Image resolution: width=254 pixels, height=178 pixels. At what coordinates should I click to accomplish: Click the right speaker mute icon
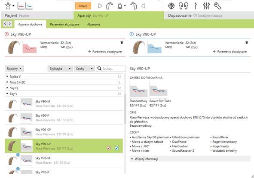point(100,6)
